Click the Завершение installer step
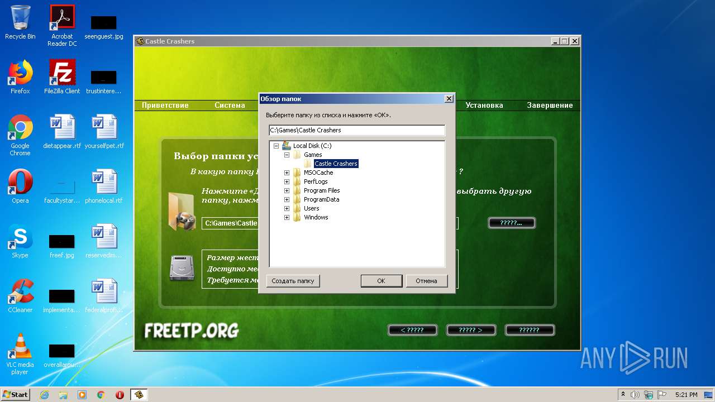Viewport: 715px width, 402px height. point(550,105)
